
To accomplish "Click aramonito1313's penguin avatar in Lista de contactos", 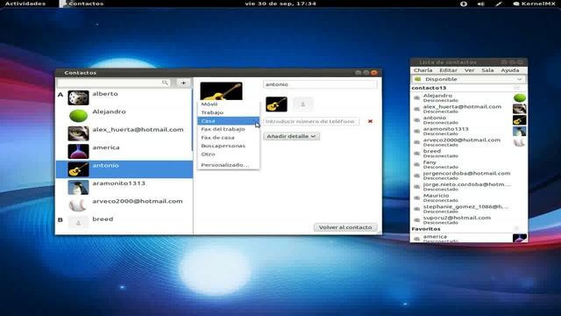I will point(520,131).
